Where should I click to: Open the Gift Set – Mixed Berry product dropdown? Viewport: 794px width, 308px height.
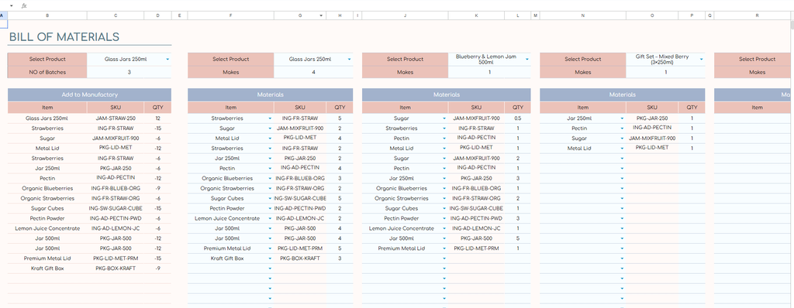[701, 59]
